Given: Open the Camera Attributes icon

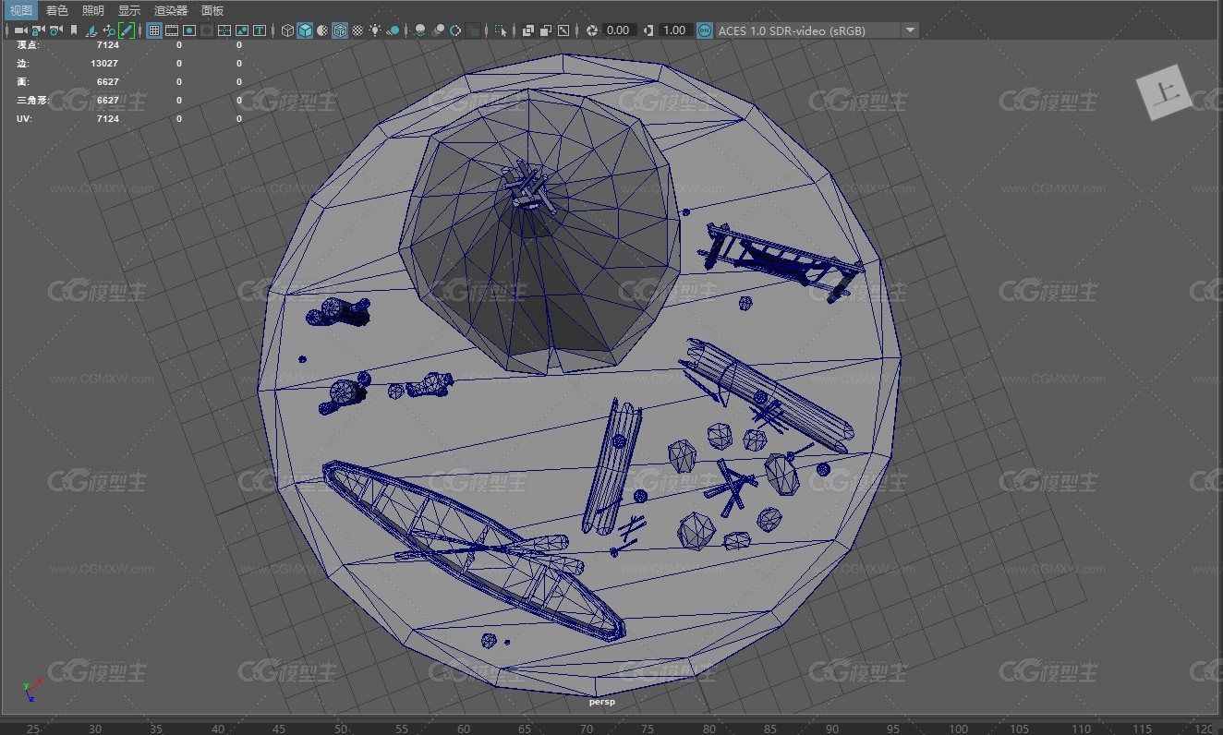Looking at the screenshot, I should (55, 30).
